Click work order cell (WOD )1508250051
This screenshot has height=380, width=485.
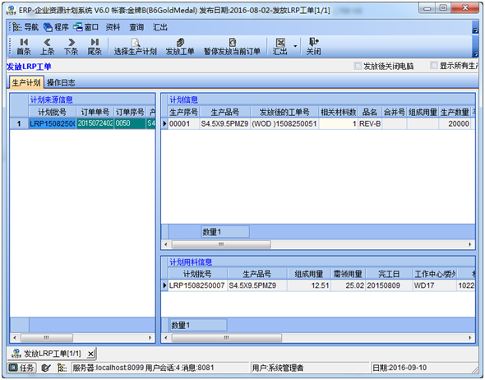click(284, 123)
